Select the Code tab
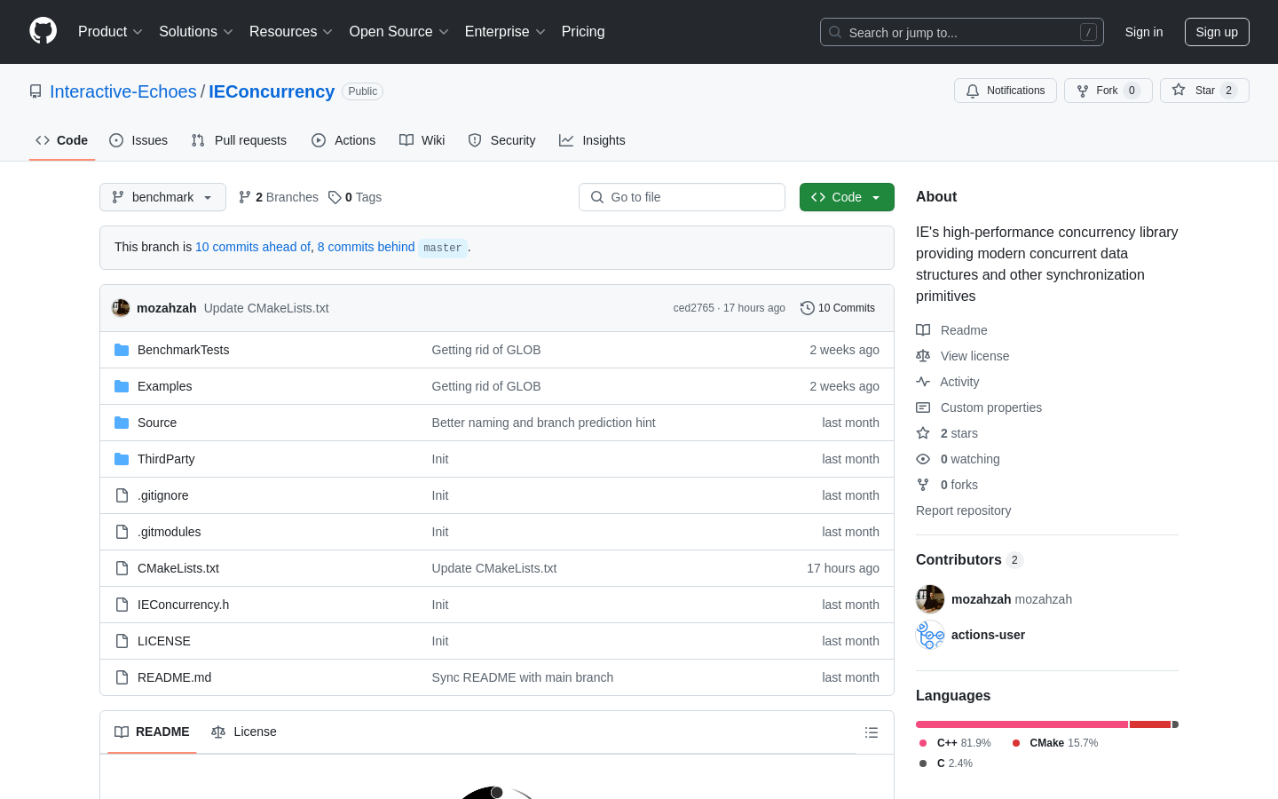The height and width of the screenshot is (799, 1278). (62, 140)
